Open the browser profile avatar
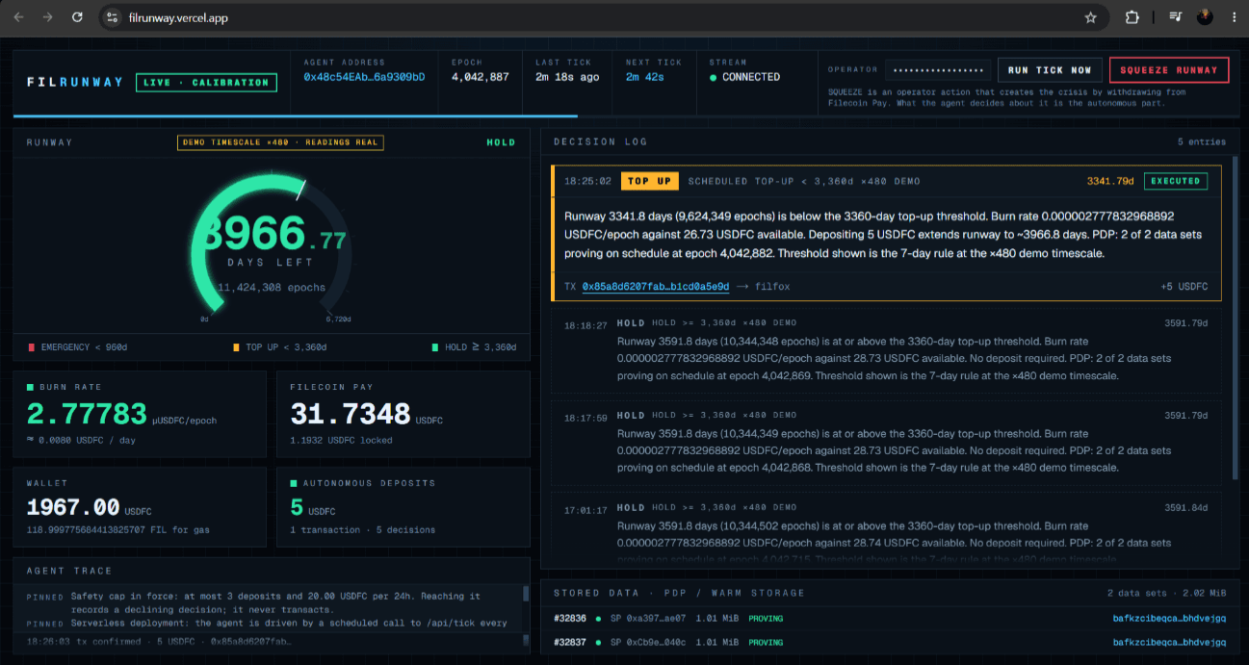Image resolution: width=1249 pixels, height=665 pixels. pyautogui.click(x=1205, y=17)
